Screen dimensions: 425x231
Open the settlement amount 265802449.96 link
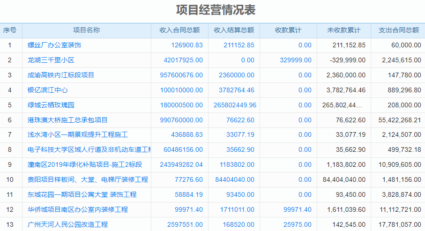point(235,105)
